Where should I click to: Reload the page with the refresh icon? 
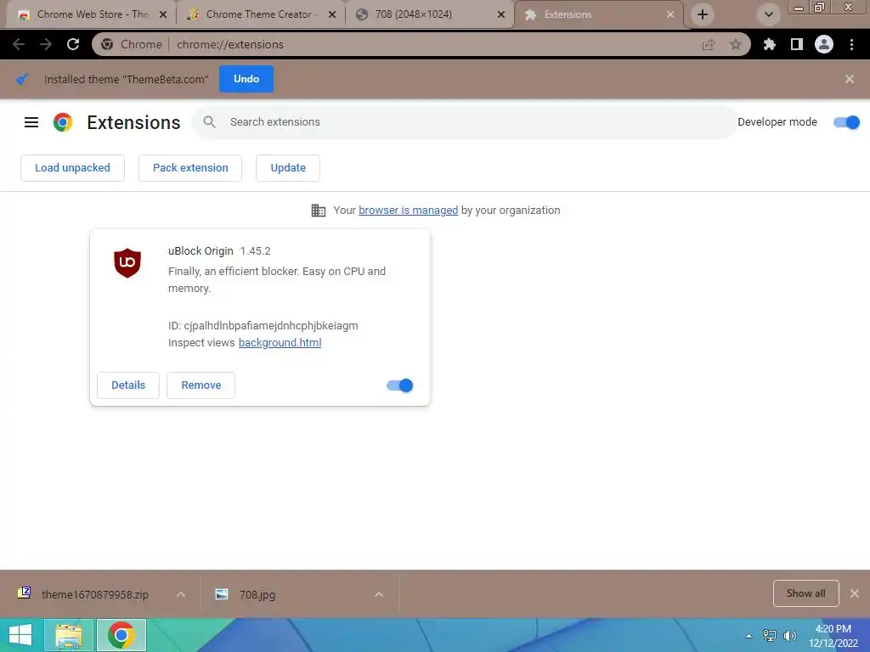[x=73, y=44]
